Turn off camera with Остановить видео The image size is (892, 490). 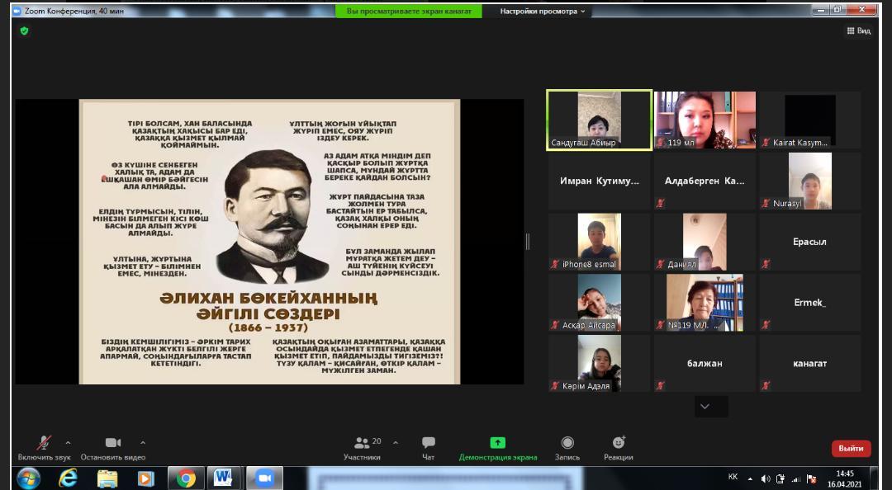(x=113, y=443)
